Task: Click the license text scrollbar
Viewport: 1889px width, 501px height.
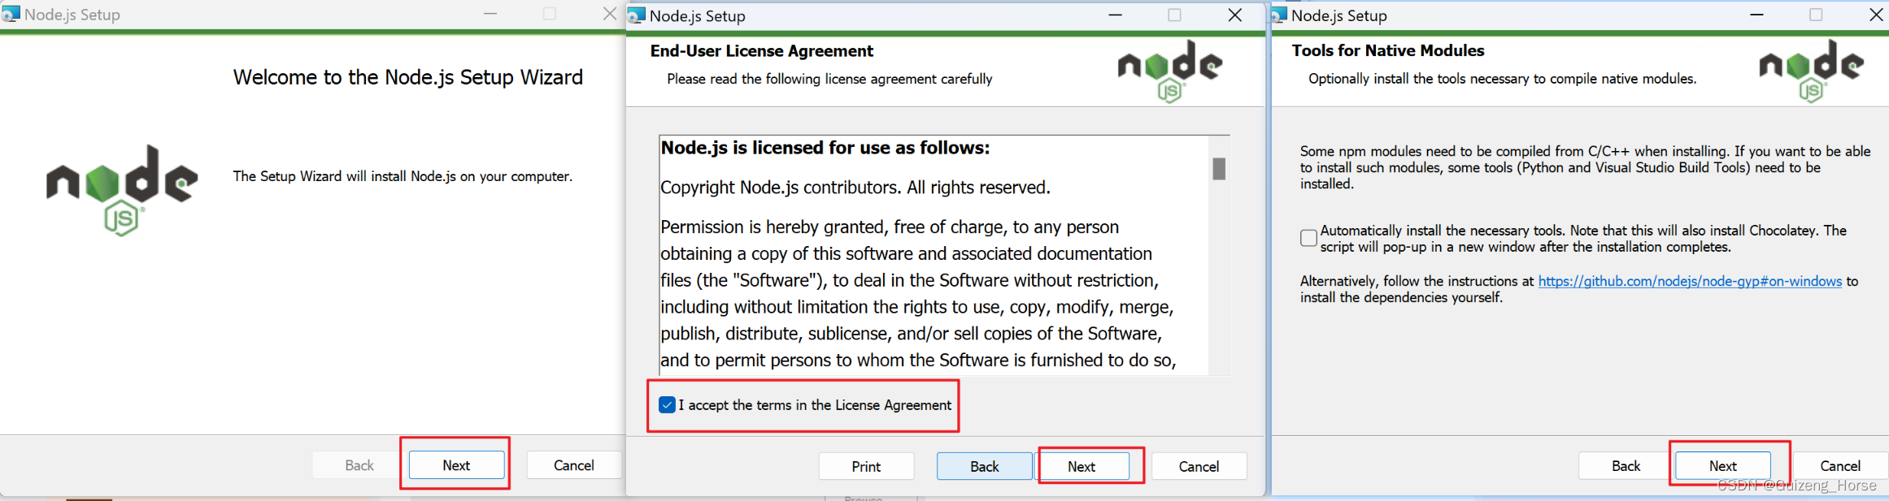Action: (x=1219, y=166)
